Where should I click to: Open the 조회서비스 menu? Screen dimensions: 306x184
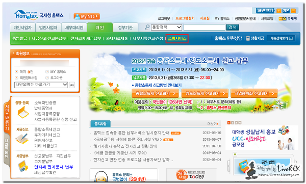tap(177, 38)
